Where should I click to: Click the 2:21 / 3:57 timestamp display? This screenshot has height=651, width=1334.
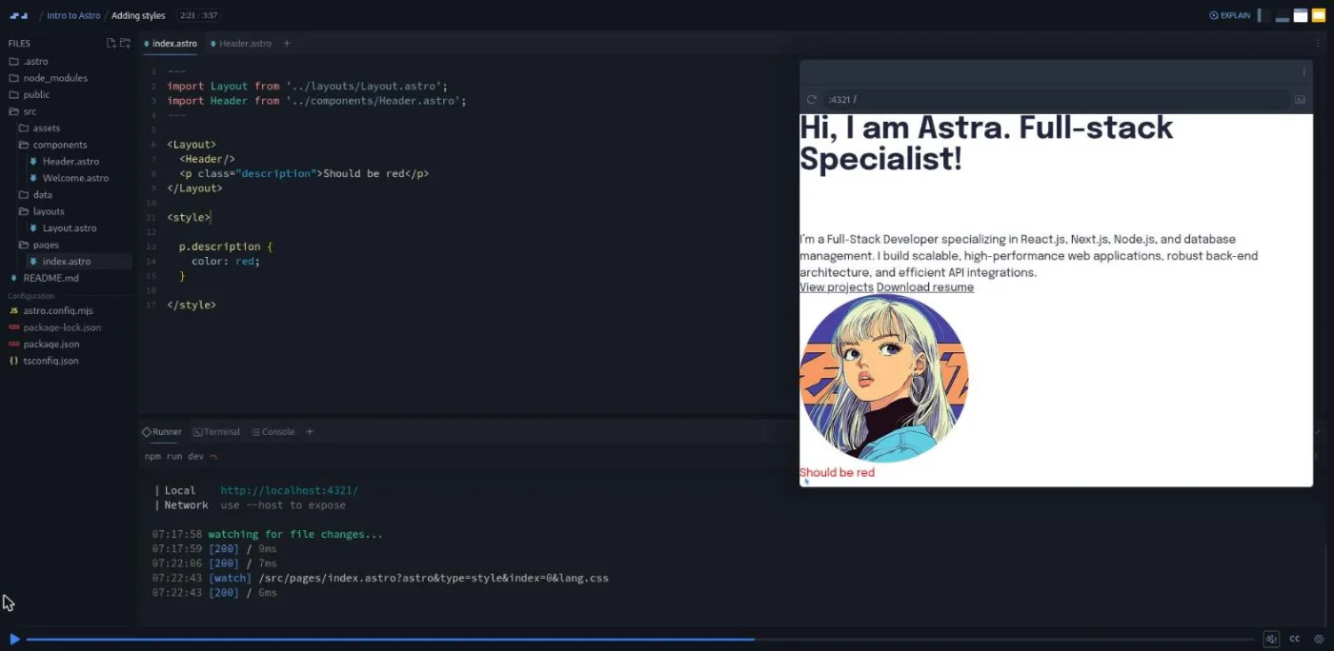tap(198, 15)
